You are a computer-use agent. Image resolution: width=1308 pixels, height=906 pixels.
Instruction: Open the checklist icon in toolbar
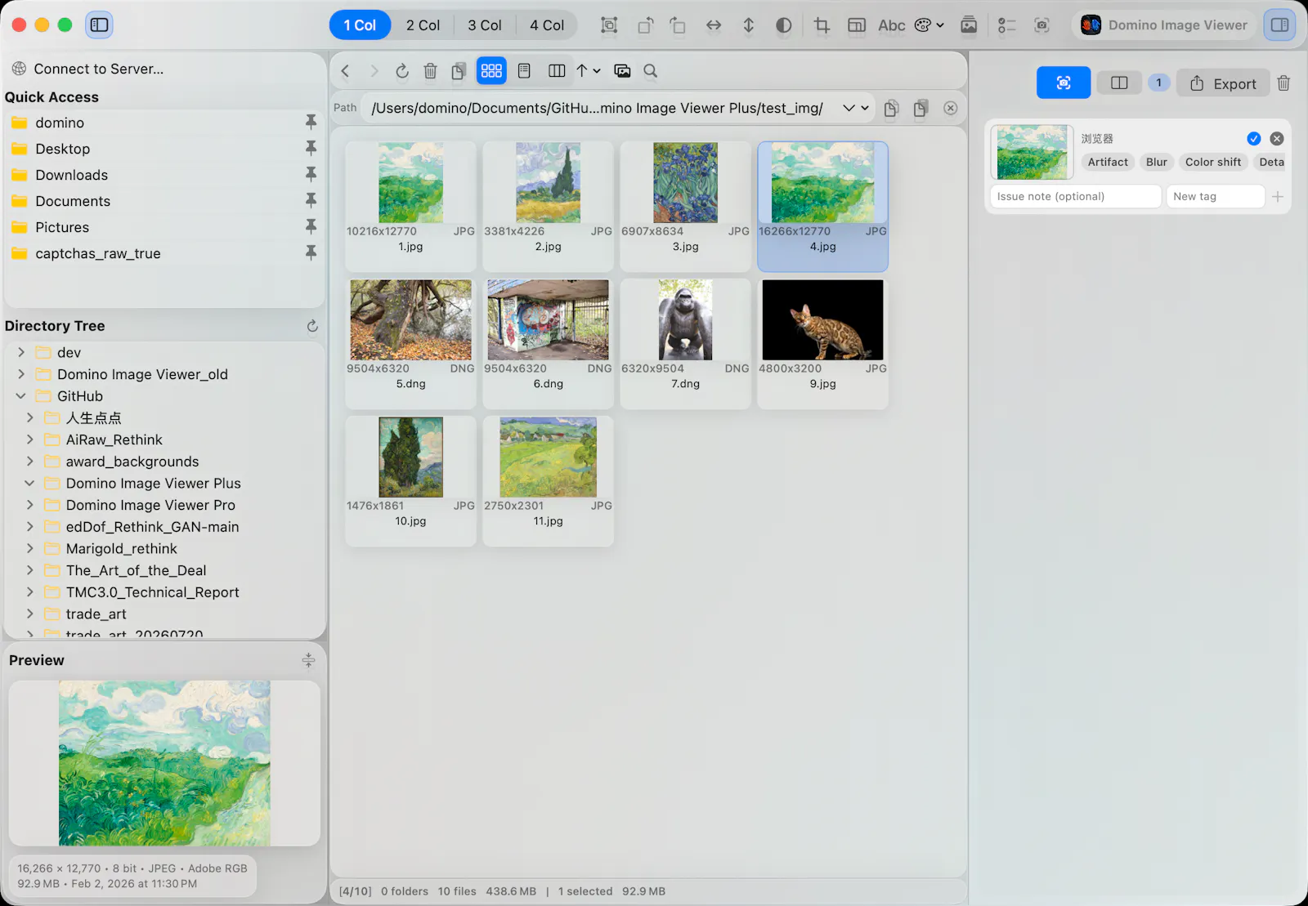(1006, 25)
